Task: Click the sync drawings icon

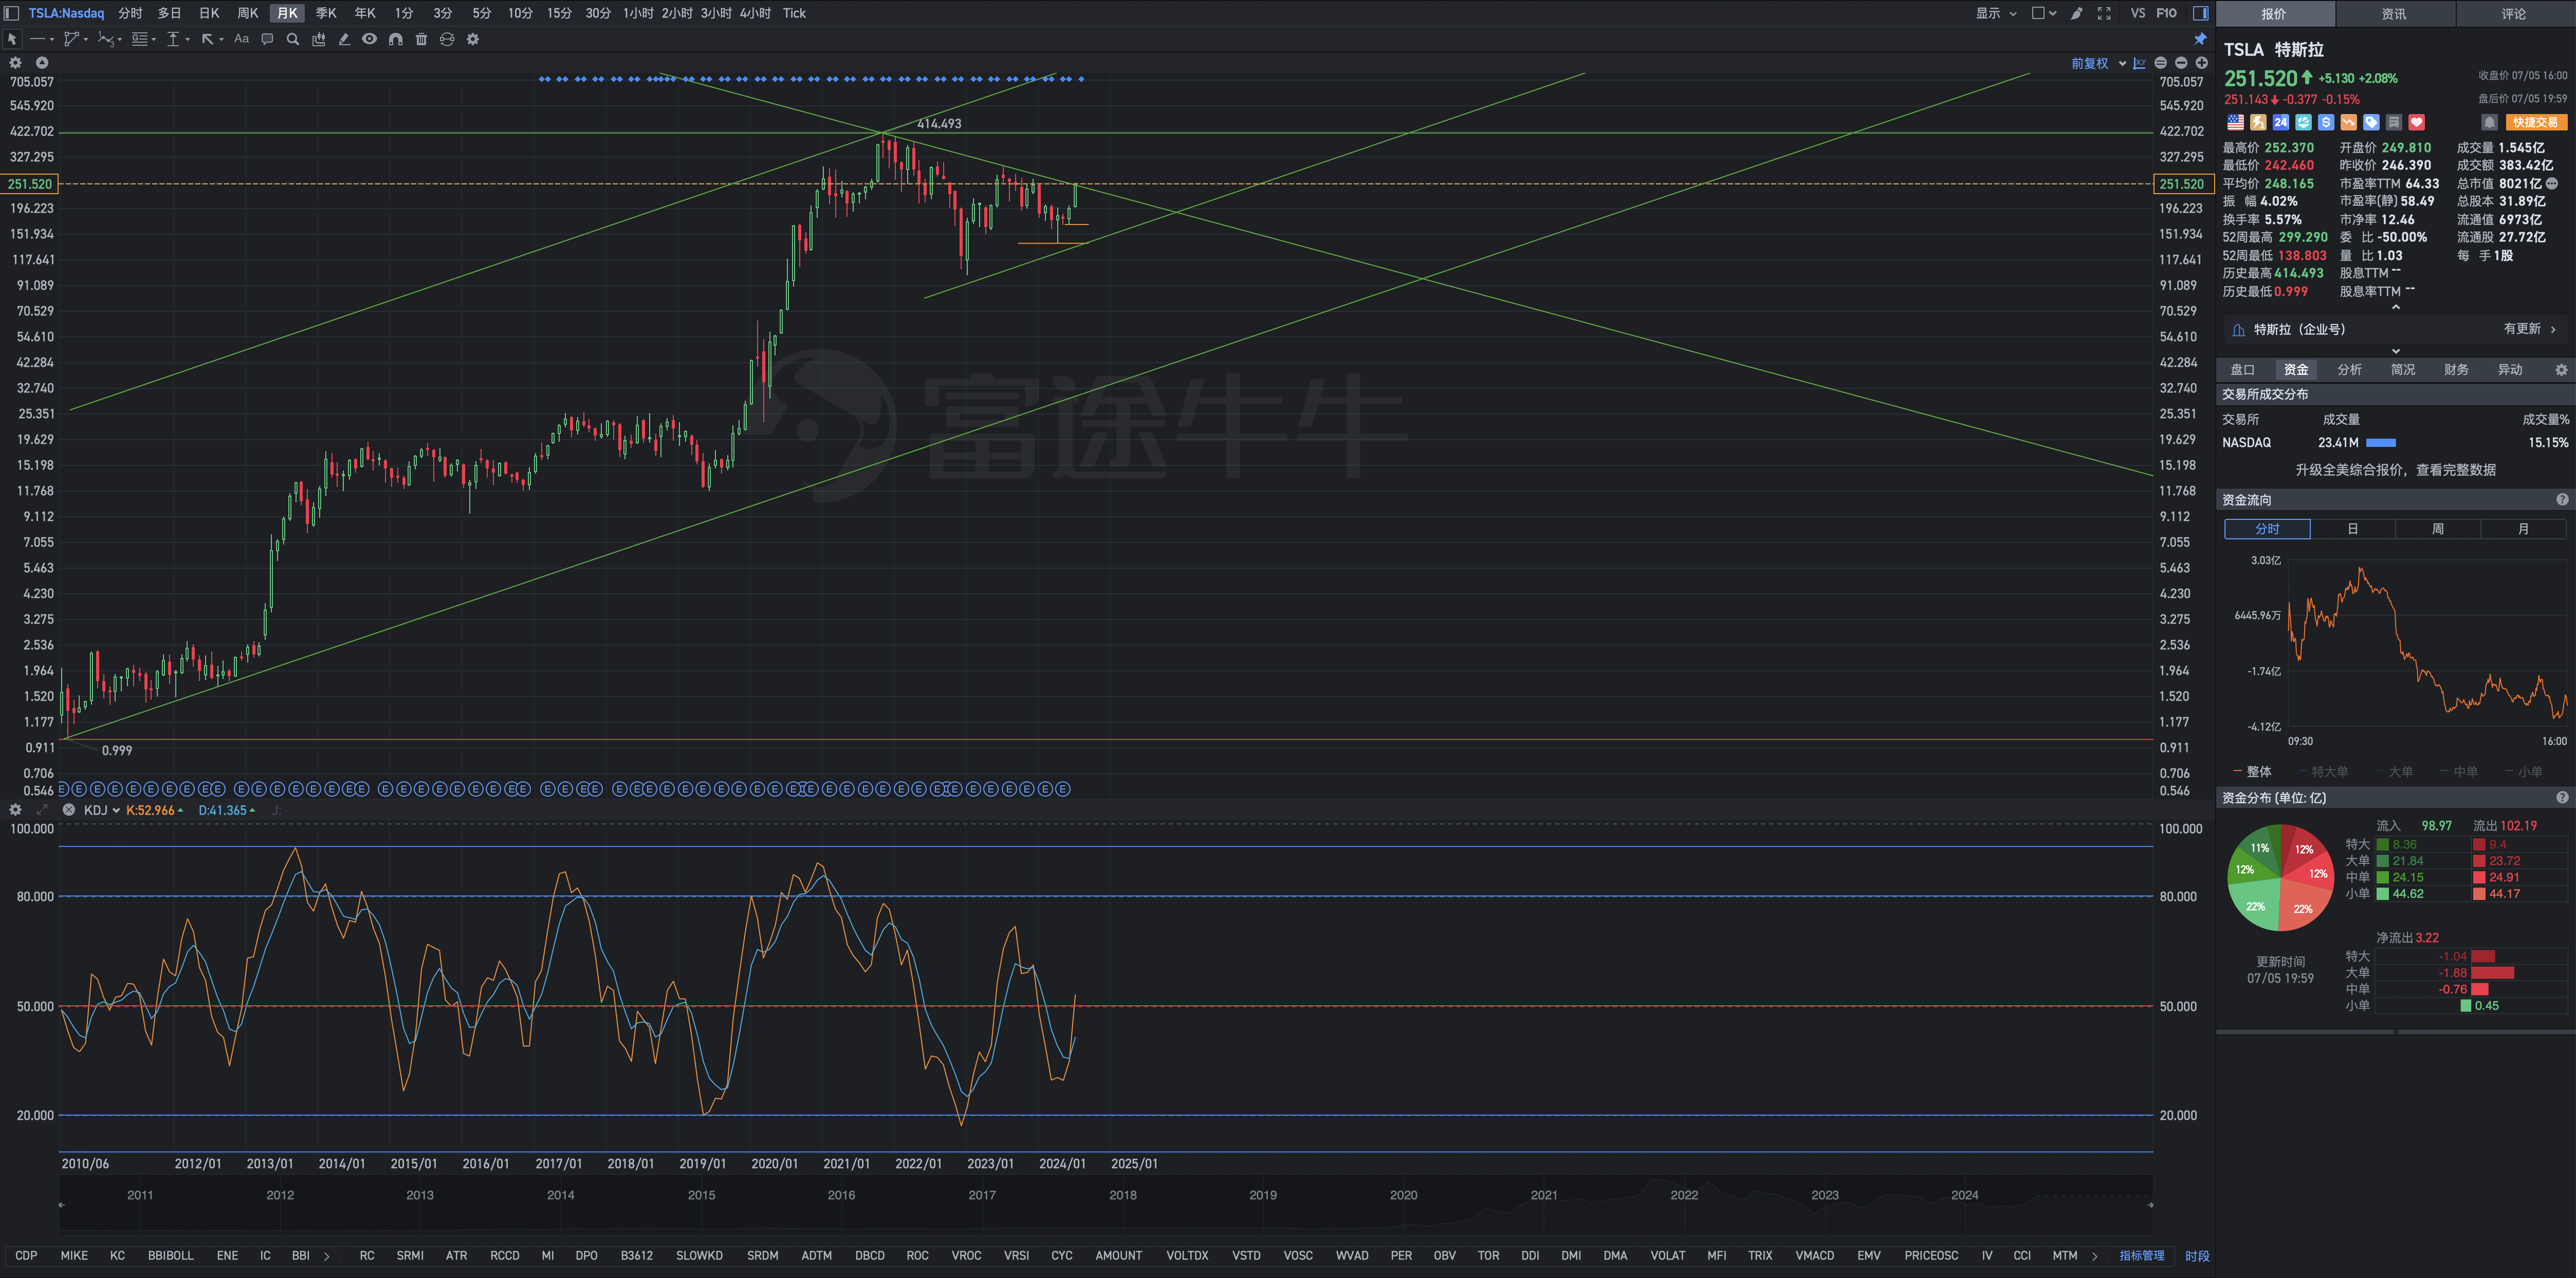Action: 447,39
